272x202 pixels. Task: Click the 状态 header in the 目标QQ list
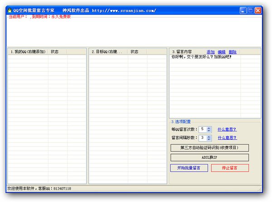point(137,52)
